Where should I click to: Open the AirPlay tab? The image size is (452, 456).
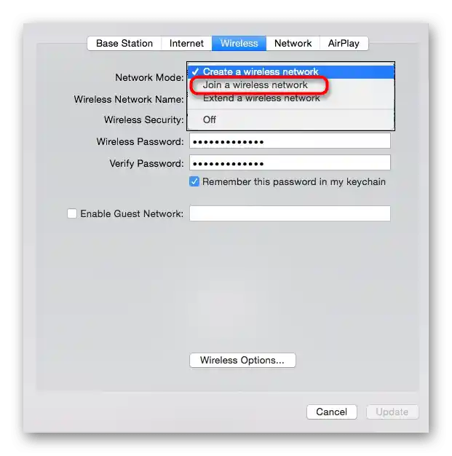[x=344, y=43]
